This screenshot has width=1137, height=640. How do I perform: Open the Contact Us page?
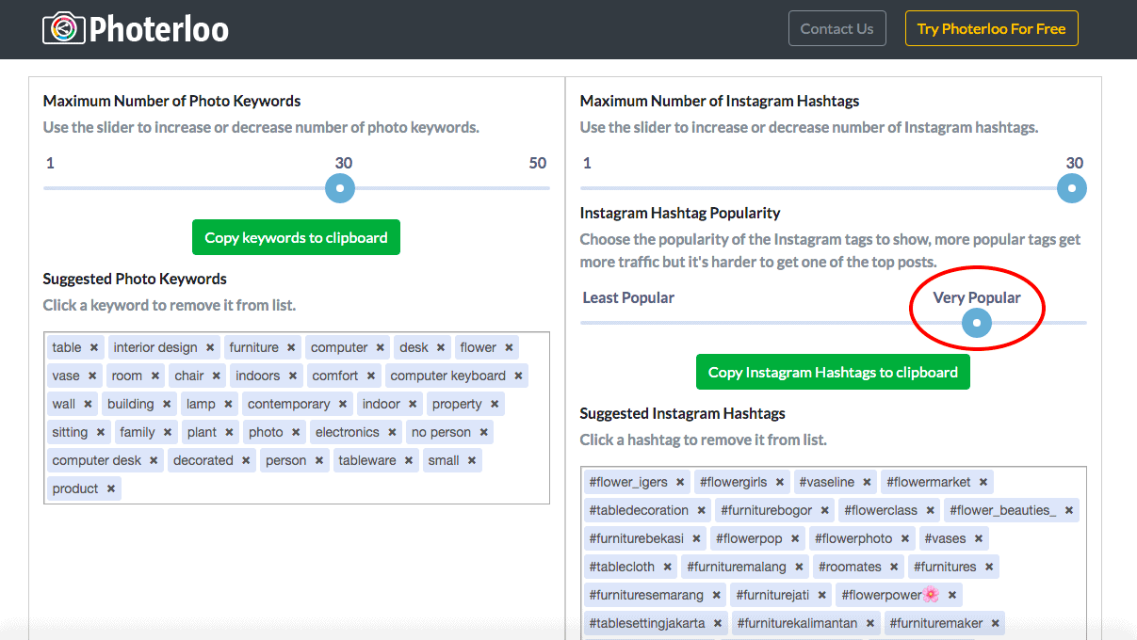click(837, 28)
